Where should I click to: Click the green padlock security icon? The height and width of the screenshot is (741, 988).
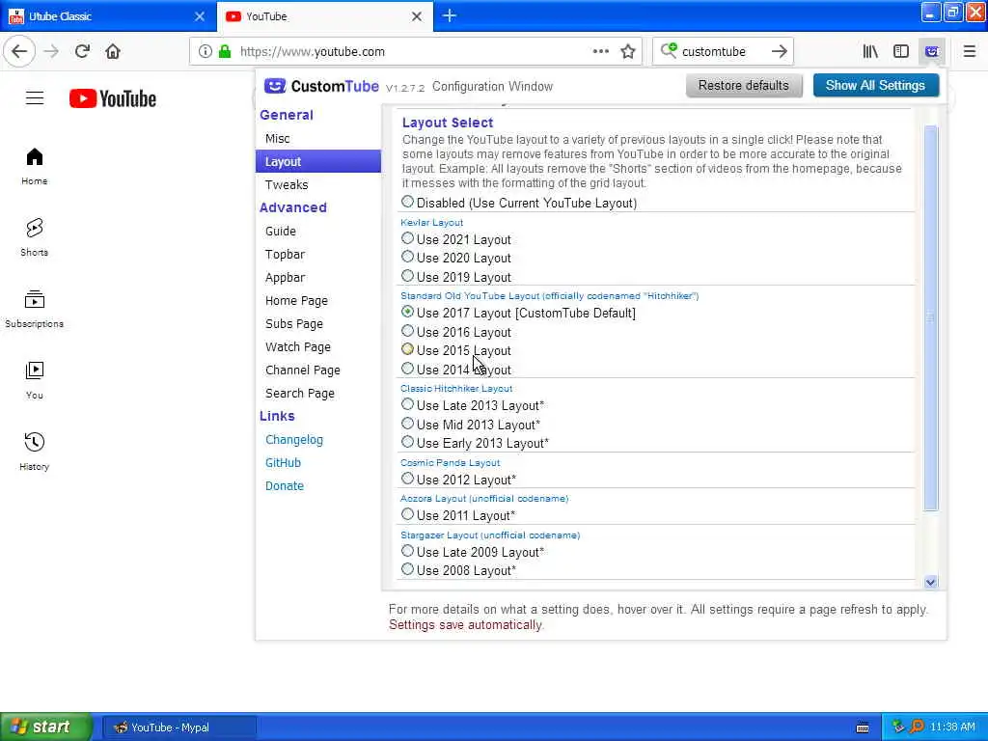click(224, 51)
